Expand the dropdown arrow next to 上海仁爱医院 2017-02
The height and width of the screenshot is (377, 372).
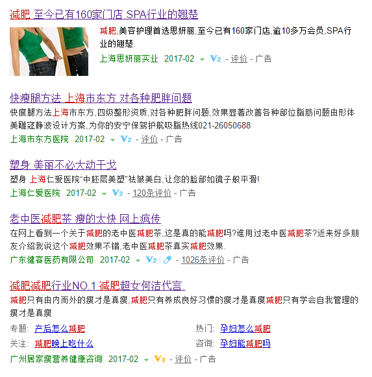coord(104,193)
